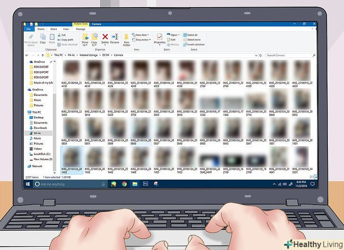Click the Up one level arrow
This screenshot has height=250, width=344.
43,55
